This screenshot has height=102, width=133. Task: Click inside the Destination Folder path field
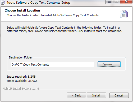pos(52,65)
